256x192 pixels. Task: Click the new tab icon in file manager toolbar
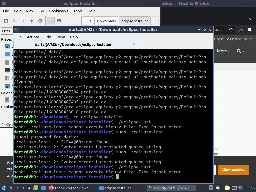click(x=6, y=21)
